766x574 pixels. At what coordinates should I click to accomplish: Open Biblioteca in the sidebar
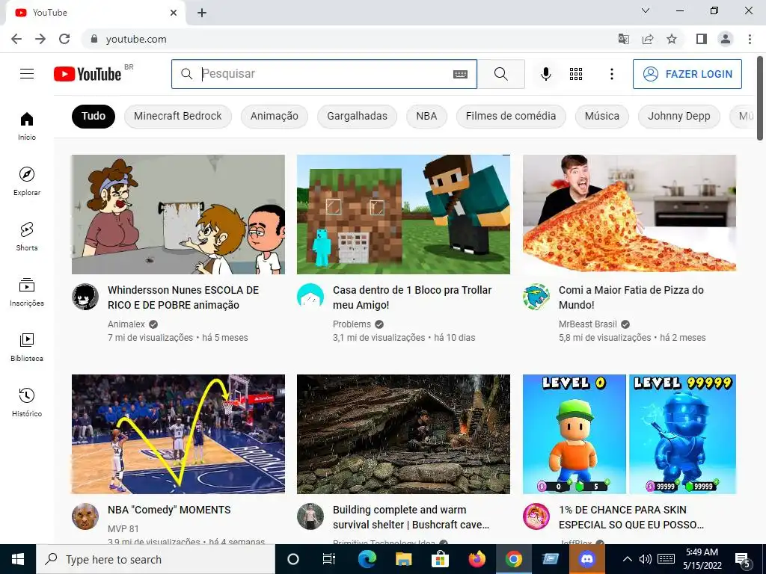click(x=27, y=347)
